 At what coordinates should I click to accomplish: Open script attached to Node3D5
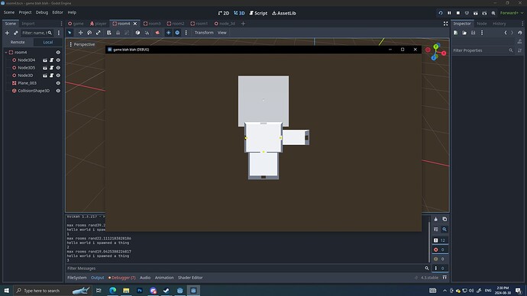pyautogui.click(x=51, y=68)
